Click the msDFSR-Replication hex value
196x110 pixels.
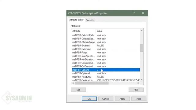pyautogui.click(x=119, y=80)
